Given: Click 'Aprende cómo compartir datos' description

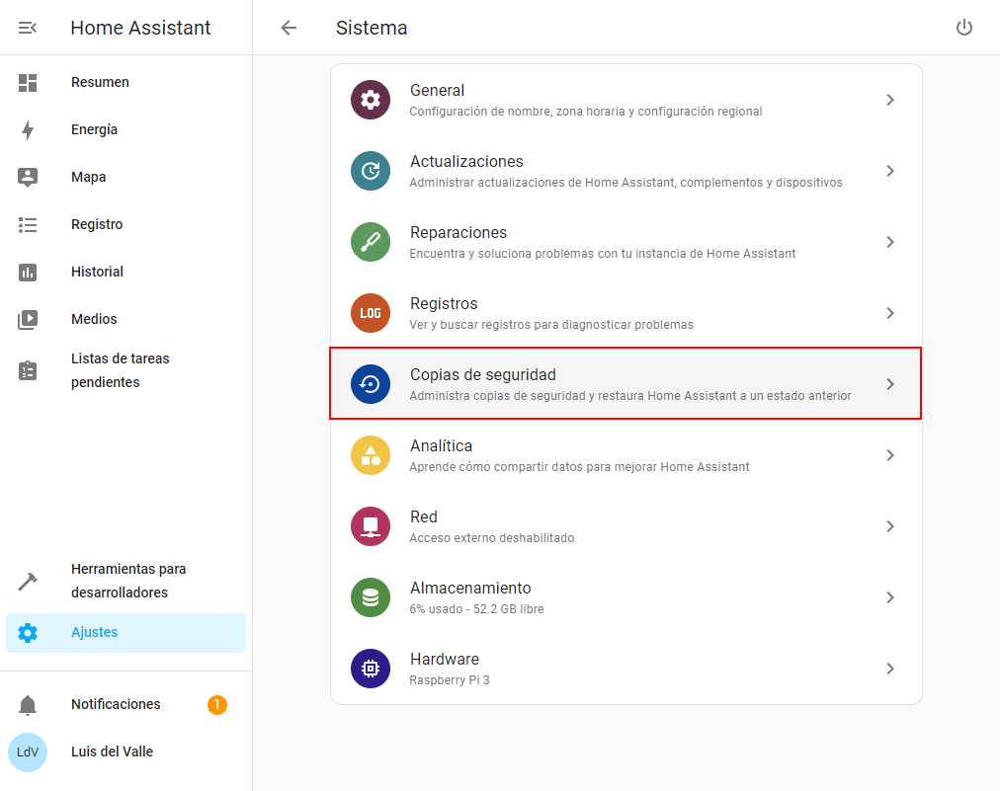Looking at the screenshot, I should click(x=579, y=467).
